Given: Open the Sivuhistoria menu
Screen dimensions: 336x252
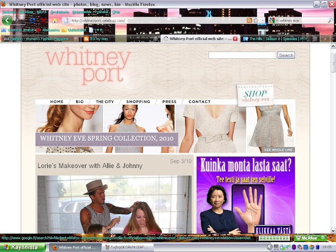Looking at the screenshot, I should (x=59, y=12).
